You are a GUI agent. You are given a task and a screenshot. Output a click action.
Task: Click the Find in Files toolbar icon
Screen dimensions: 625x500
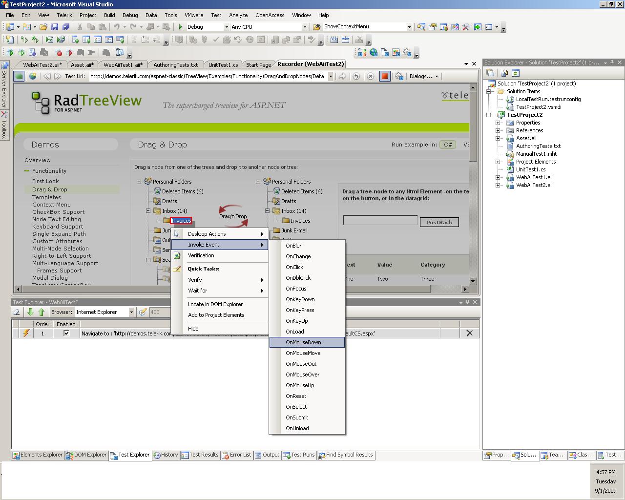point(316,27)
